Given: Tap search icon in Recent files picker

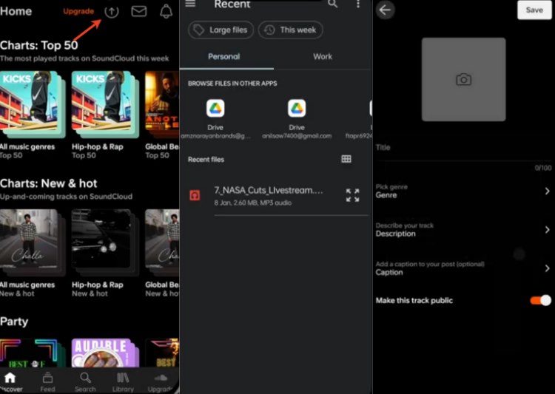Looking at the screenshot, I should (332, 4).
